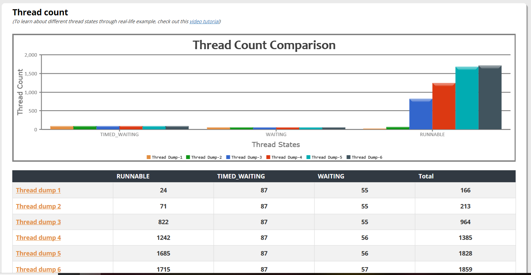Open Thread dump 1 details
The width and height of the screenshot is (531, 275).
point(38,190)
